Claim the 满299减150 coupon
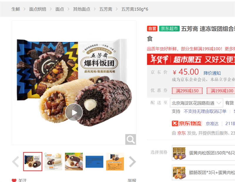The image size is (235, 182). tap(187, 91)
